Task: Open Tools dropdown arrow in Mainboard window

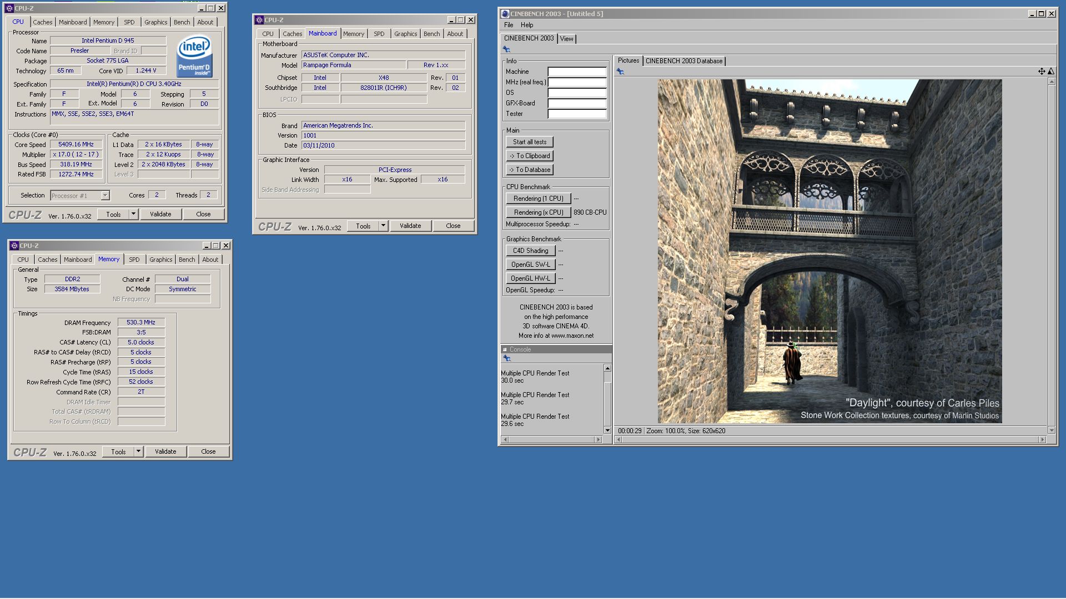Action: pyautogui.click(x=383, y=226)
